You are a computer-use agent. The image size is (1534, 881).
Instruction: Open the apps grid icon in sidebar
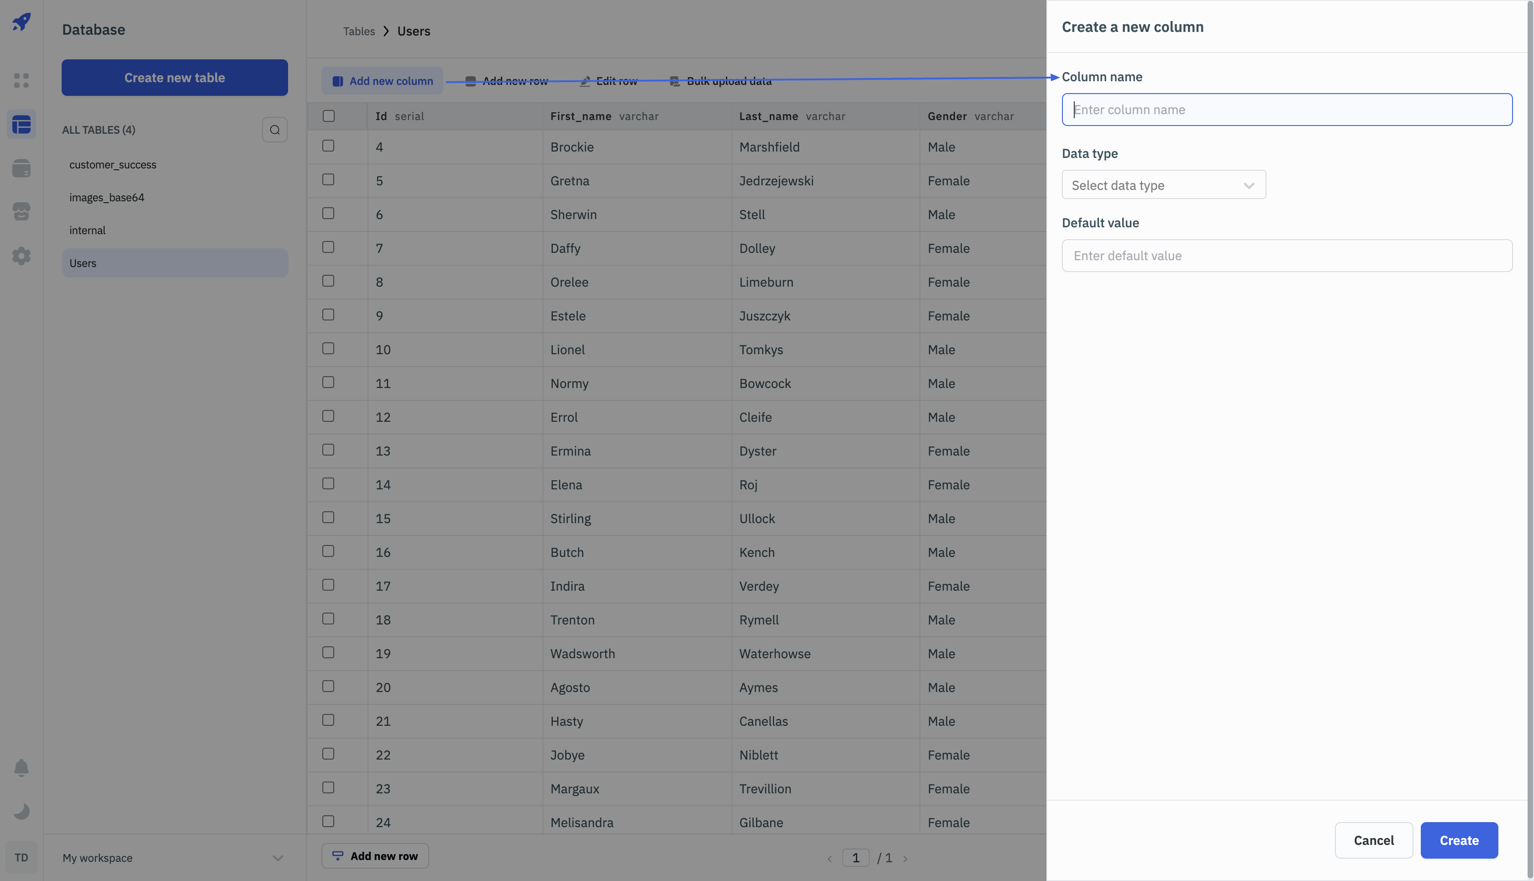(x=21, y=80)
